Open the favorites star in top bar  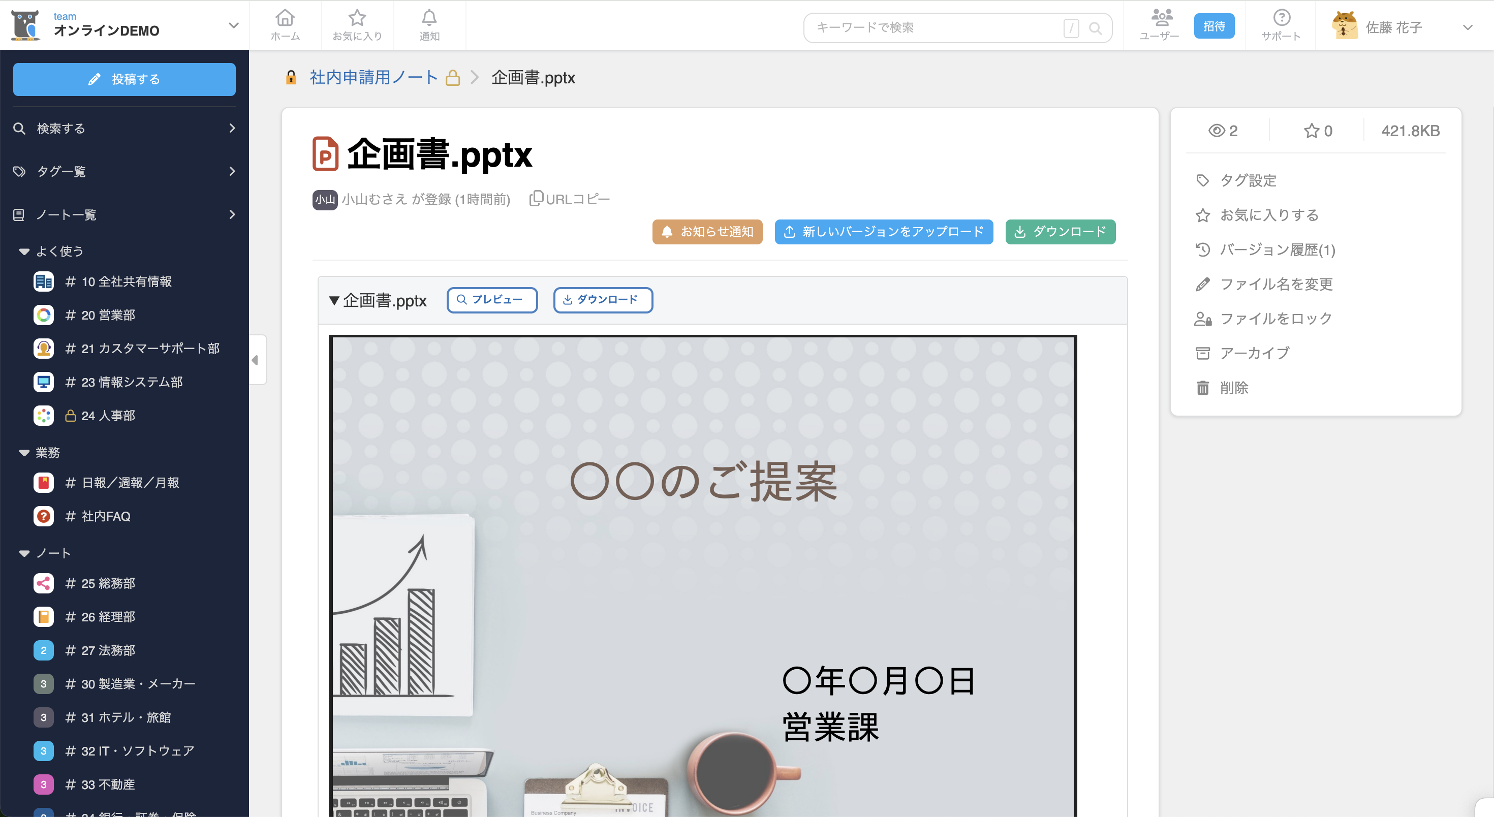[357, 18]
